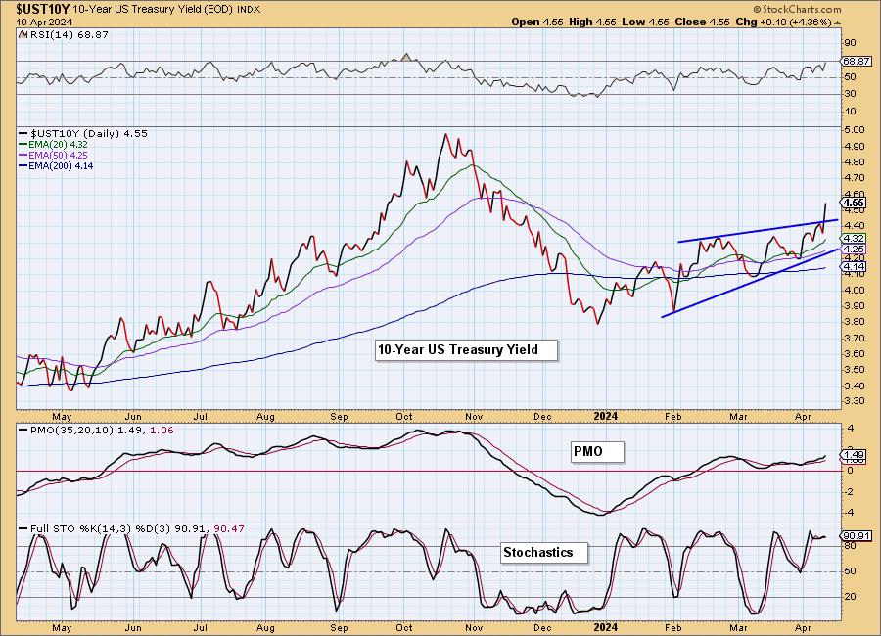Click the Low 4.55 value in header
The width and height of the screenshot is (881, 636).
point(646,22)
